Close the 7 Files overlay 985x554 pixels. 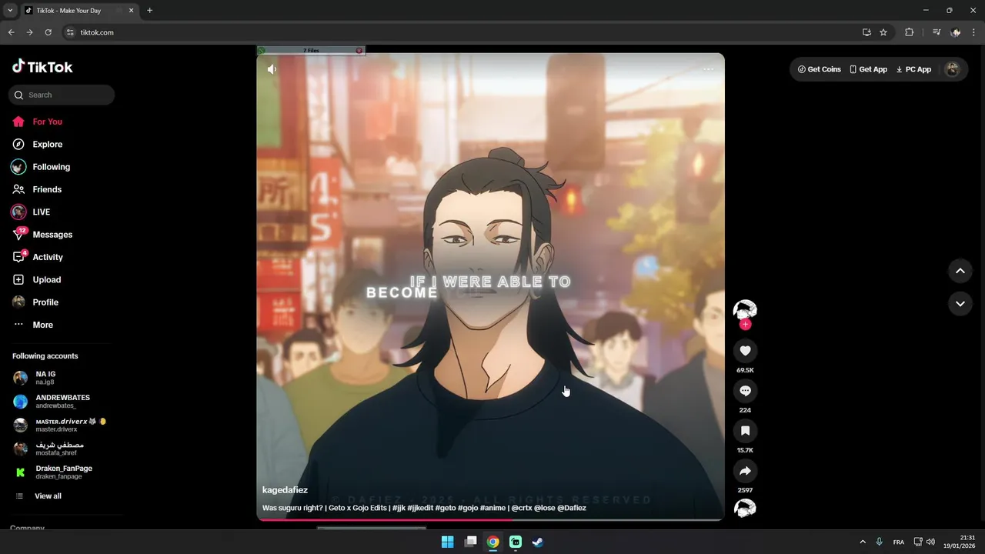[359, 51]
